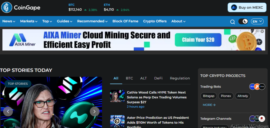Image resolution: width=270 pixels, height=128 pixels.
Task: Expand the Recommended menu
Action: pyautogui.click(x=92, y=21)
